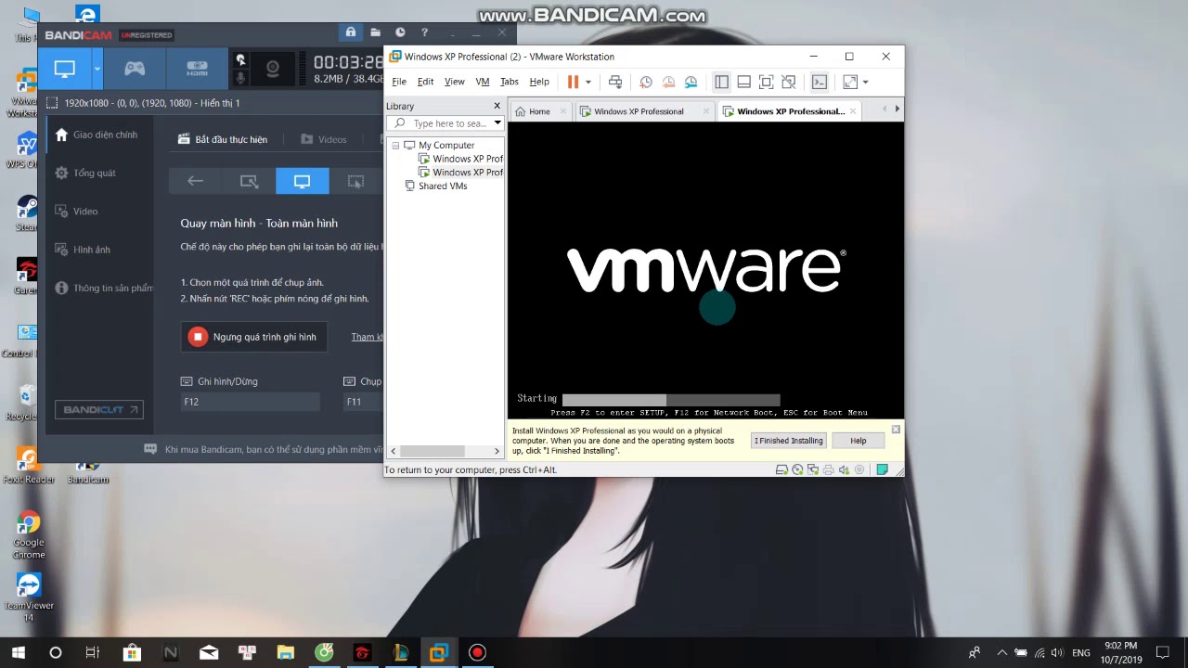Screen dimensions: 1188x668
Task: Dismiss the yellow install notification bar
Action: click(896, 430)
